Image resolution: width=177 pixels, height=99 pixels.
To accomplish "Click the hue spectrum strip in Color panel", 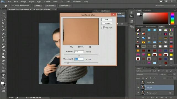I will click(x=172, y=18).
